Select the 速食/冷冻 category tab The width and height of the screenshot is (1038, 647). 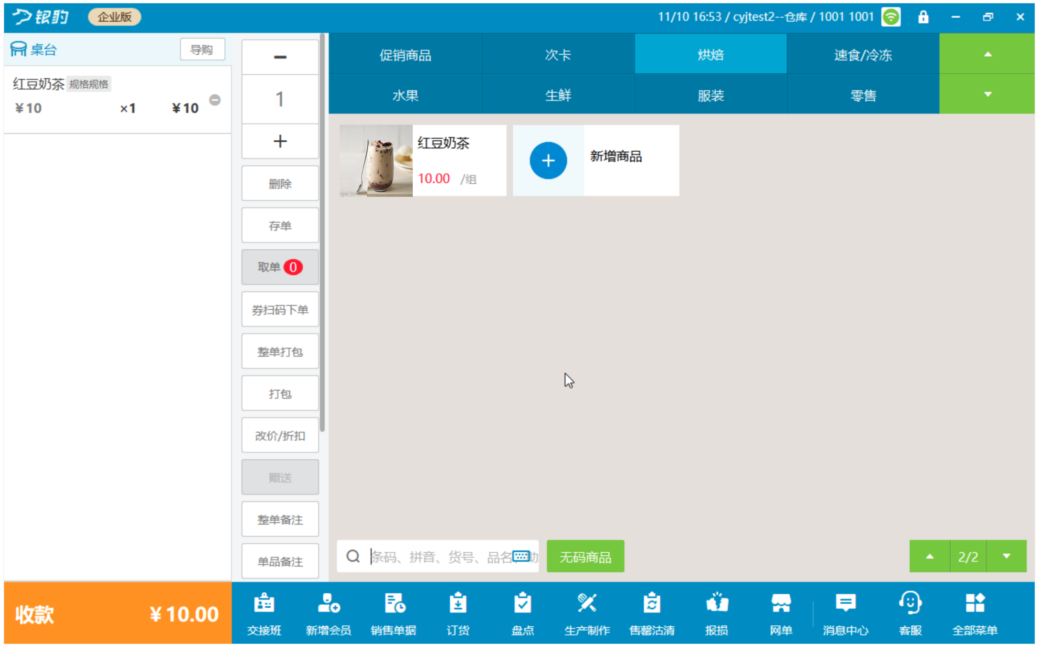point(863,55)
